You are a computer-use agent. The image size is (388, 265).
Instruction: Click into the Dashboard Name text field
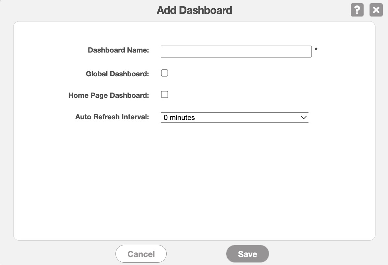tap(236, 52)
